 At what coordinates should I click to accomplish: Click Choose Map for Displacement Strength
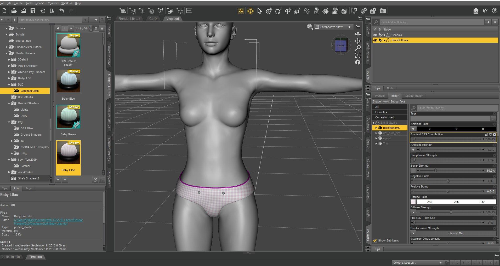tap(456, 233)
